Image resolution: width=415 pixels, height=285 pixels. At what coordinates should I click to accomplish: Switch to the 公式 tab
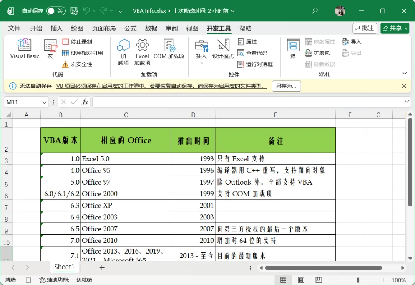[131, 28]
